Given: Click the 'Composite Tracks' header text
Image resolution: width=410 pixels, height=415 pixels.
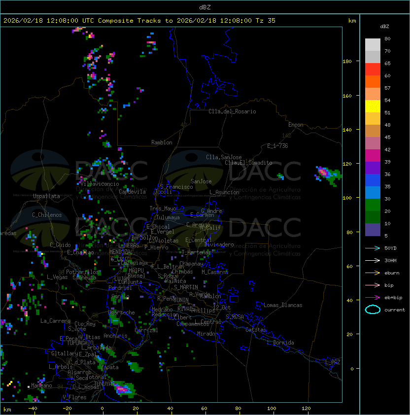Looking at the screenshot, I should [130, 21].
